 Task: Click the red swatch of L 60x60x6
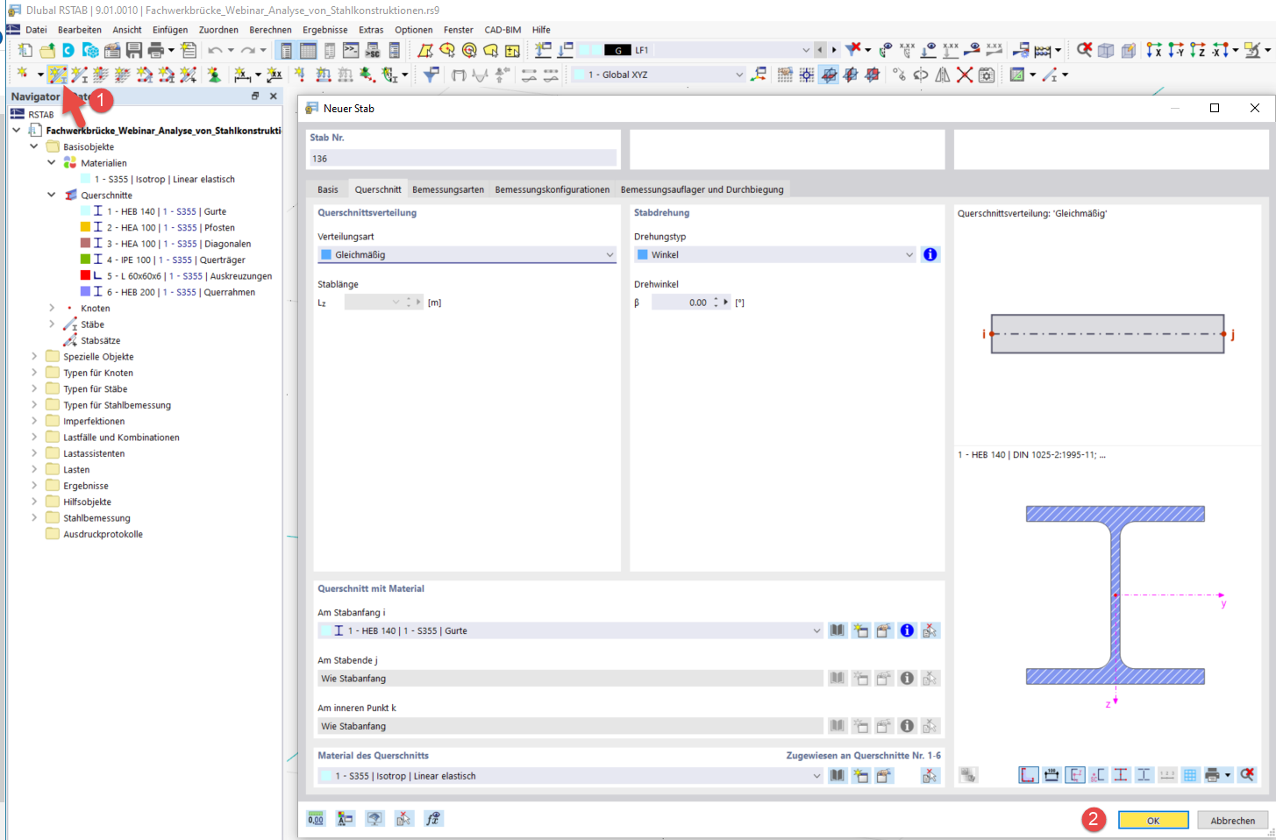[x=85, y=275]
